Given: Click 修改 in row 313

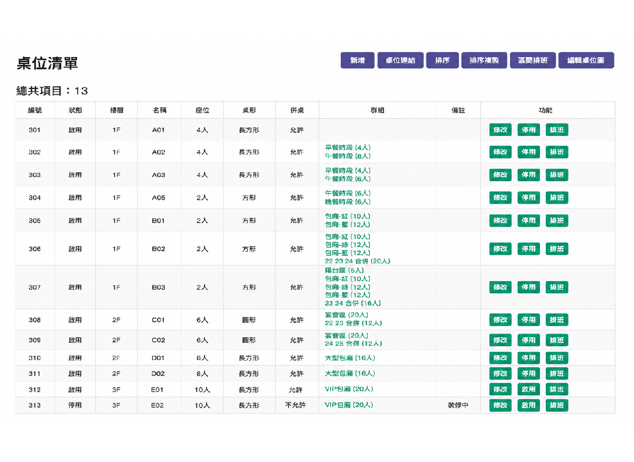Looking at the screenshot, I should (500, 405).
